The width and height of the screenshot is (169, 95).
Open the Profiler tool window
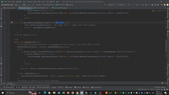25,87
